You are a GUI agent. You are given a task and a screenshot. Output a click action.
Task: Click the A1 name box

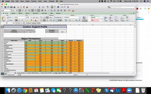pos(7,23)
